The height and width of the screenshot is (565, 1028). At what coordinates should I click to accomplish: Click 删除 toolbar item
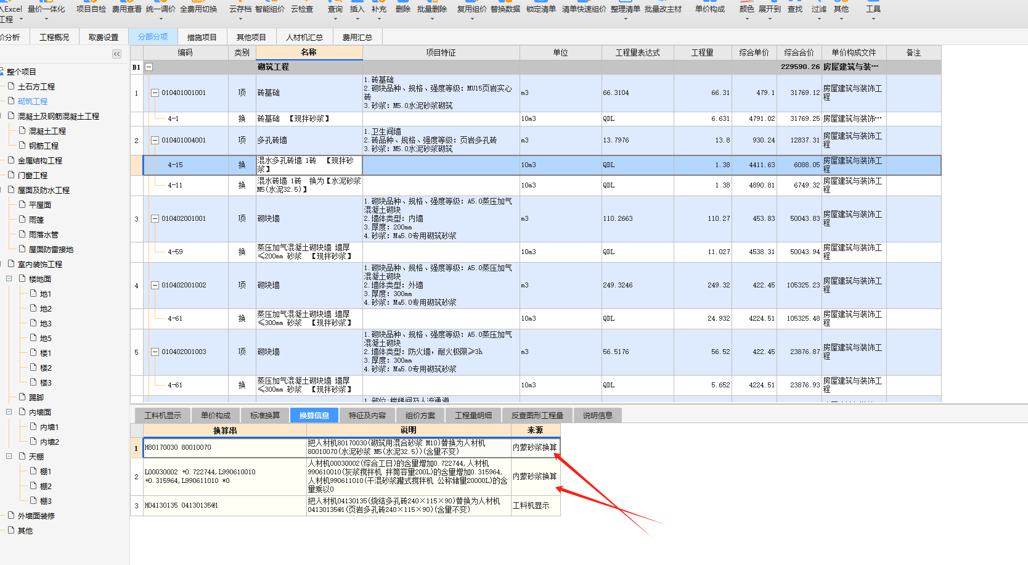[403, 9]
